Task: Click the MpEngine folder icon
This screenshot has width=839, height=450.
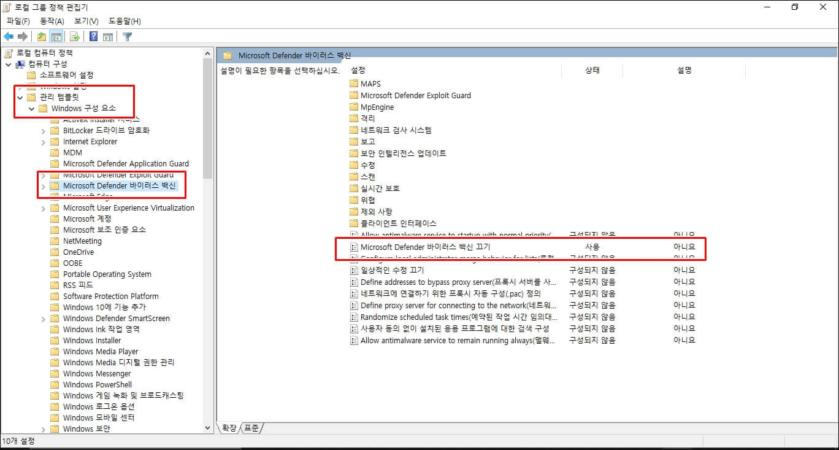Action: [x=353, y=107]
